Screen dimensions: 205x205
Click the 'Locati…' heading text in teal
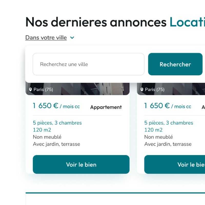click(187, 22)
